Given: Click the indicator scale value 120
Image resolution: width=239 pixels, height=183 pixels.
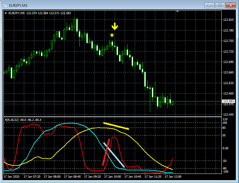Looking at the screenshot, I should (x=225, y=119).
